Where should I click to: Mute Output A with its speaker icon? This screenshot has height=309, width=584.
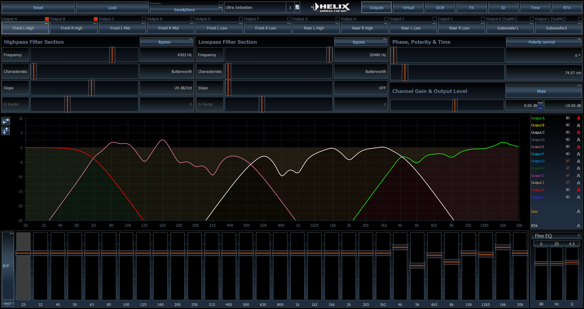point(568,118)
